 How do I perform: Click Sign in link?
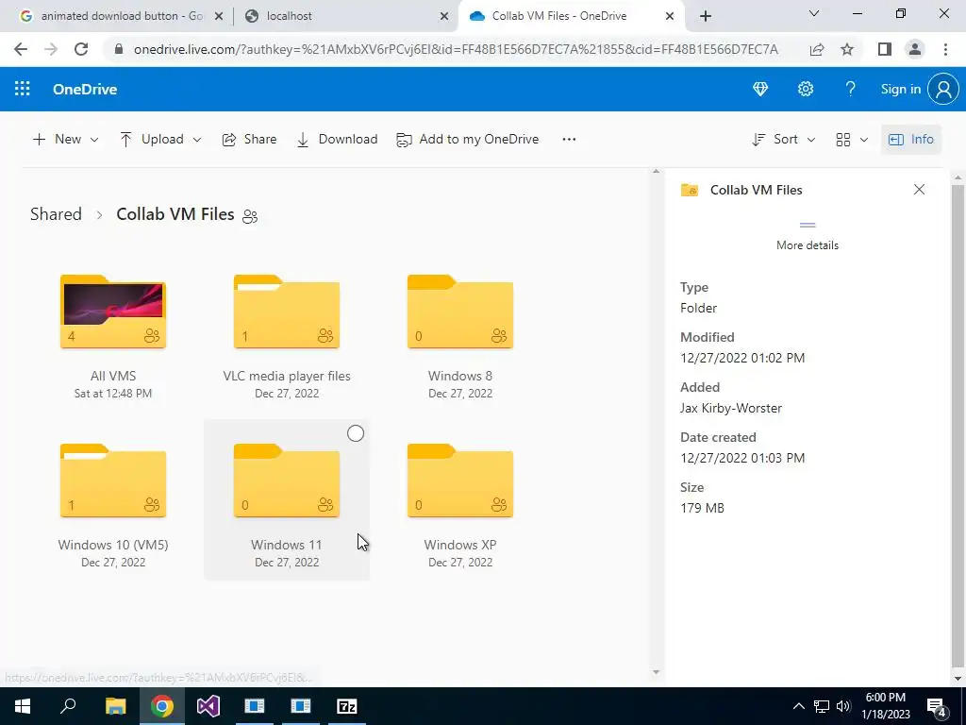[x=900, y=89]
